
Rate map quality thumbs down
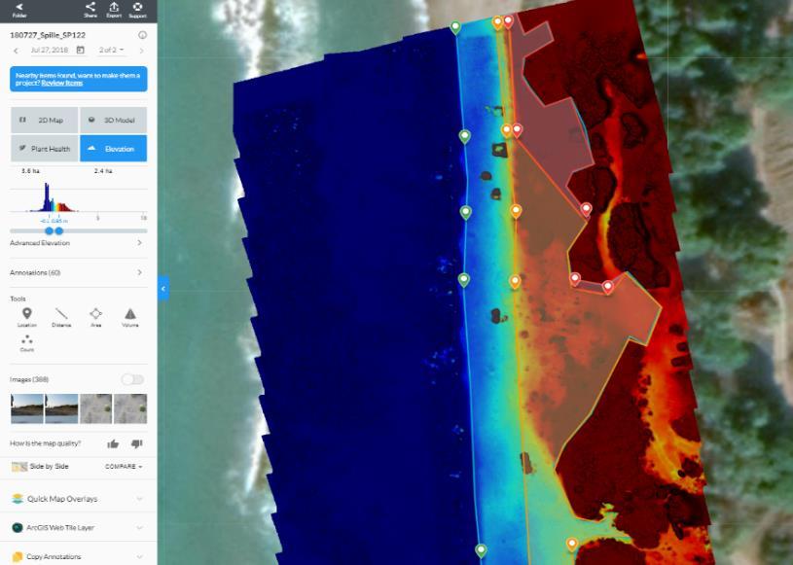(x=136, y=443)
